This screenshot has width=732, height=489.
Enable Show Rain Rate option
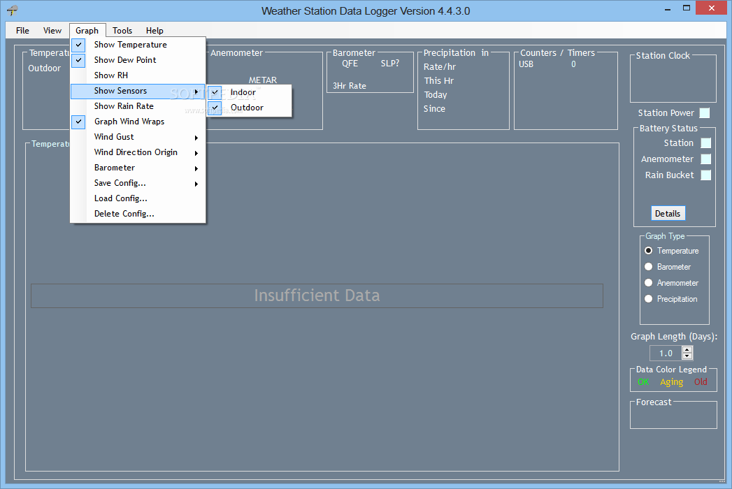click(x=138, y=106)
